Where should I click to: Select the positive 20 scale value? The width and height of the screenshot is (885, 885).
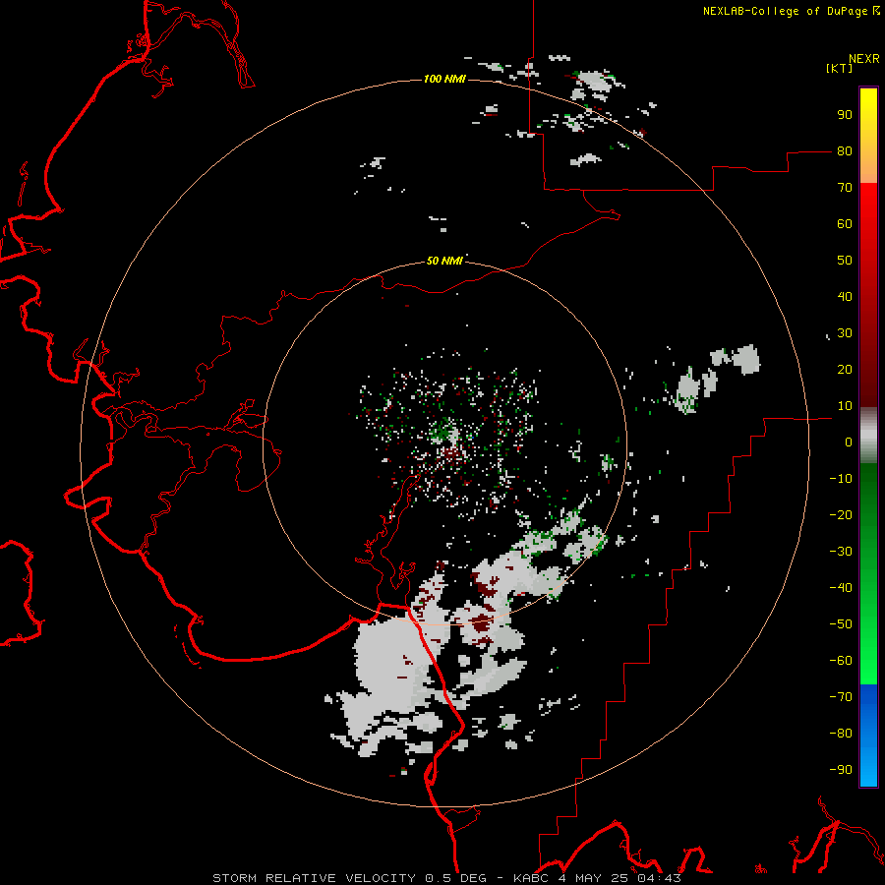(845, 370)
